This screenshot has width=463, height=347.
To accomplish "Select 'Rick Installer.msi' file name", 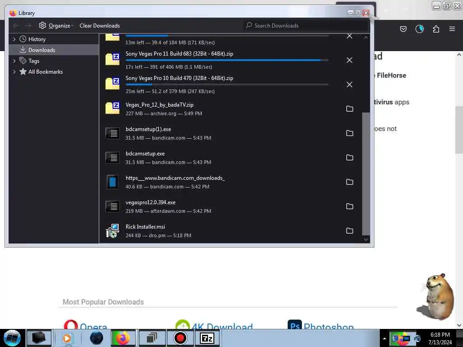I will coord(145,227).
